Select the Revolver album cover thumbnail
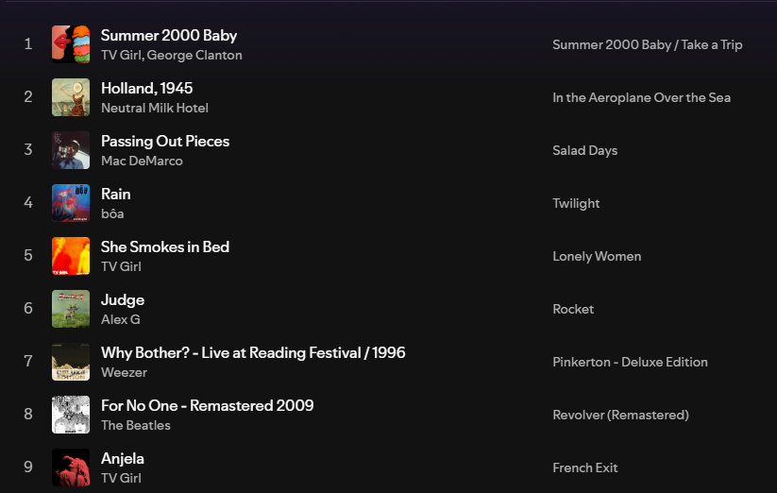This screenshot has height=493, width=777. pos(71,415)
